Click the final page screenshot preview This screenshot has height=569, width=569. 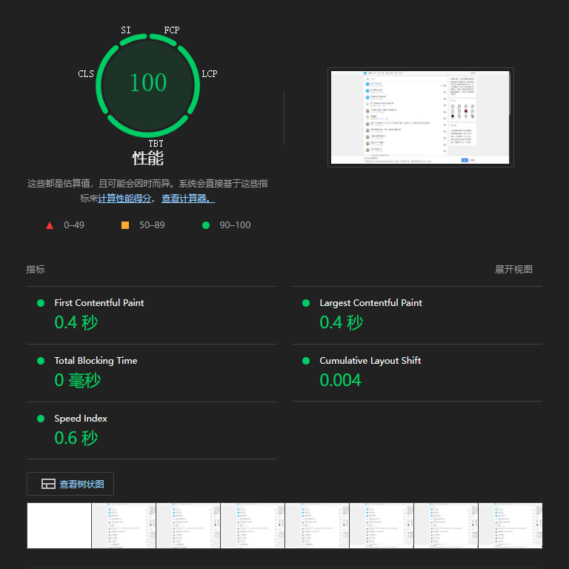click(420, 117)
